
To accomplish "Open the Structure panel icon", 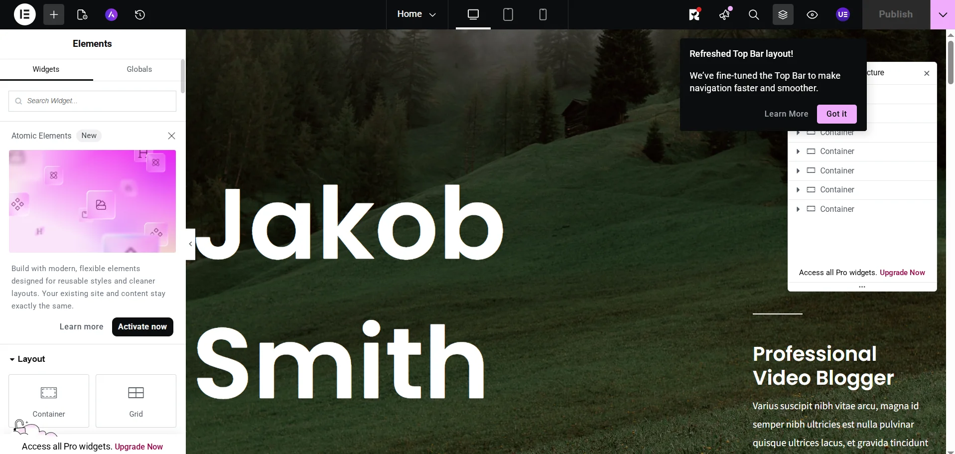I will (x=782, y=14).
